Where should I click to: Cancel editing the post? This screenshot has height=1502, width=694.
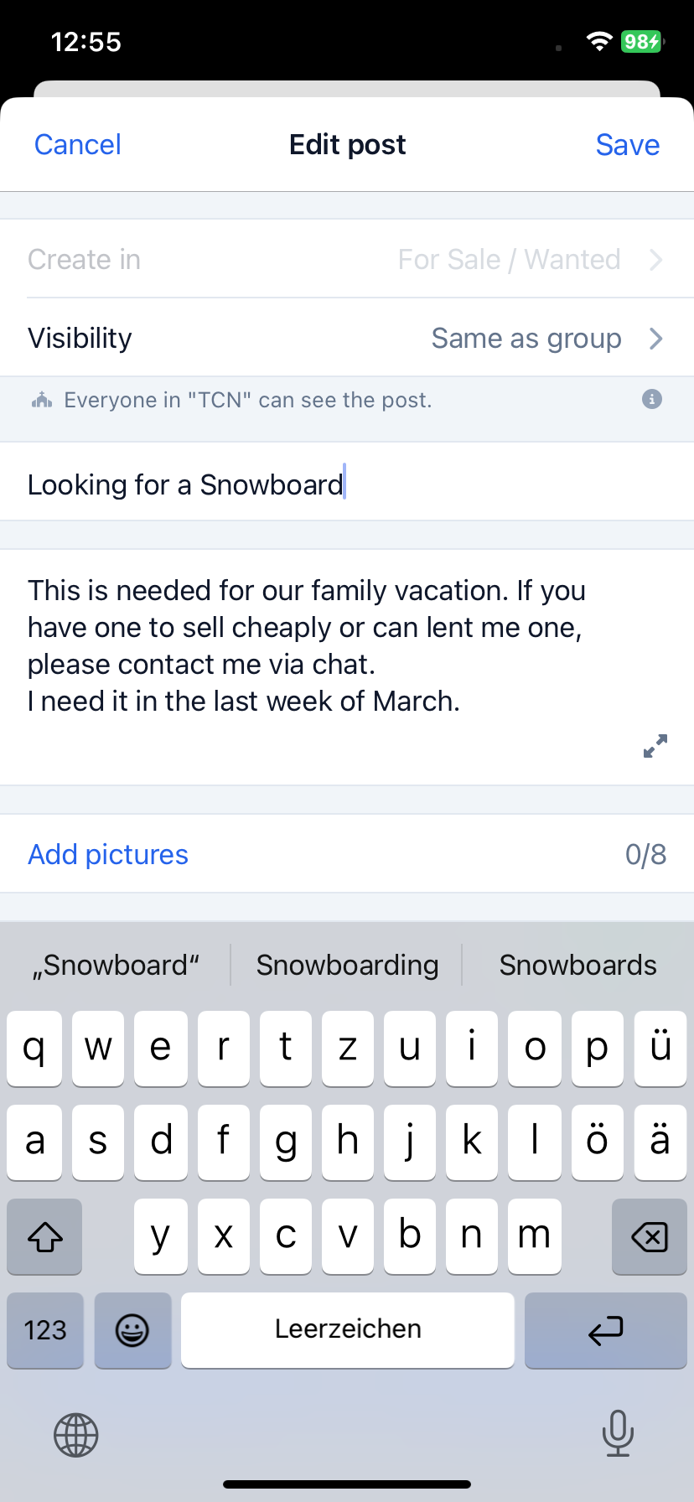(78, 144)
